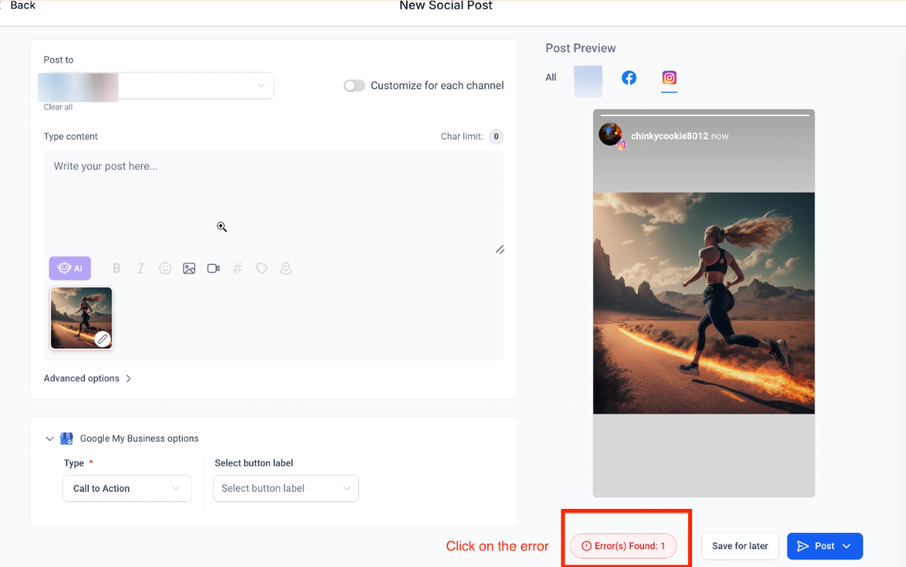Screen dimensions: 906x567
Task: Click the mention user icon in toolbar
Action: coord(286,269)
